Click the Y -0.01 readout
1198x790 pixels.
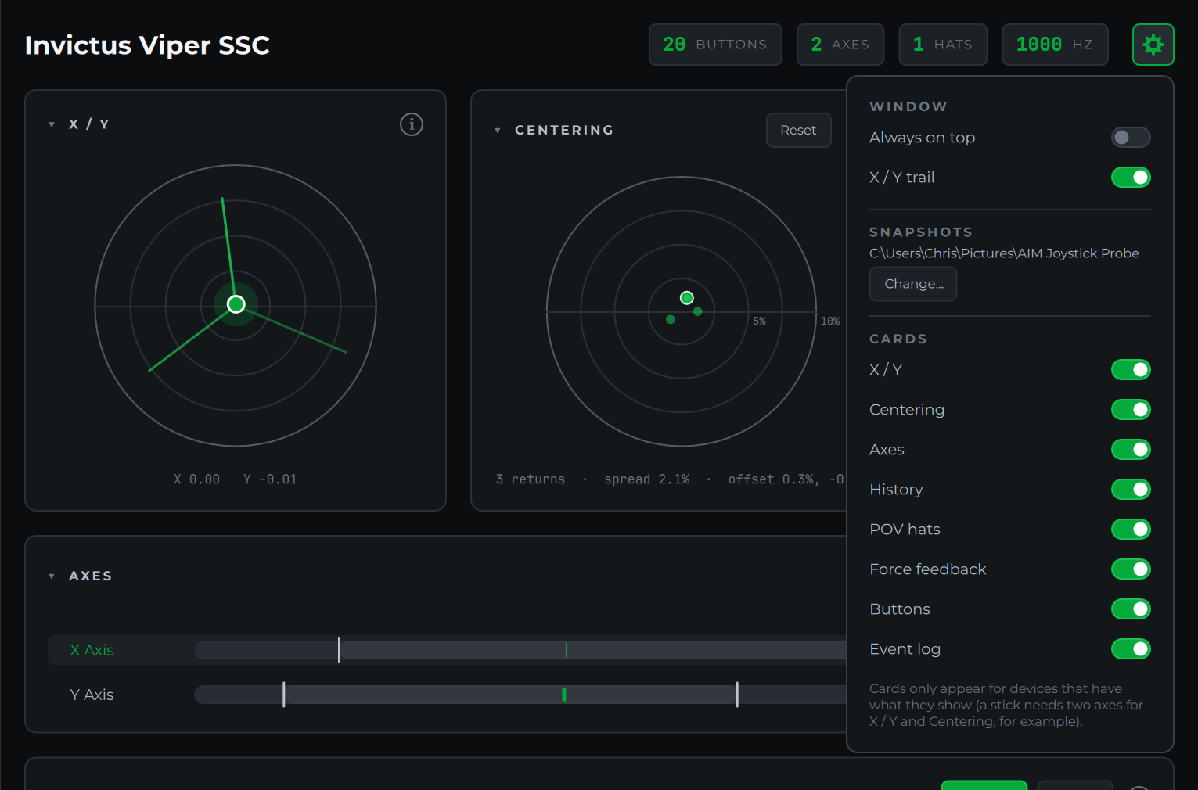click(x=270, y=479)
